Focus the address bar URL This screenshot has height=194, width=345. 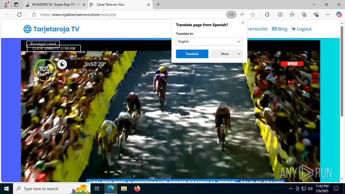[78, 15]
